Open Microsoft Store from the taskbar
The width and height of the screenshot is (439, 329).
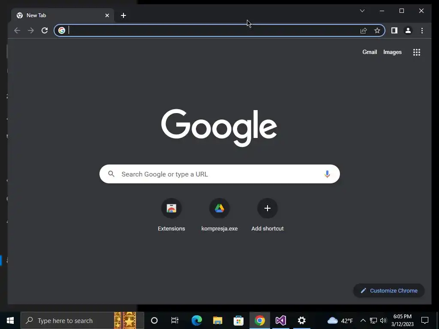point(238,320)
